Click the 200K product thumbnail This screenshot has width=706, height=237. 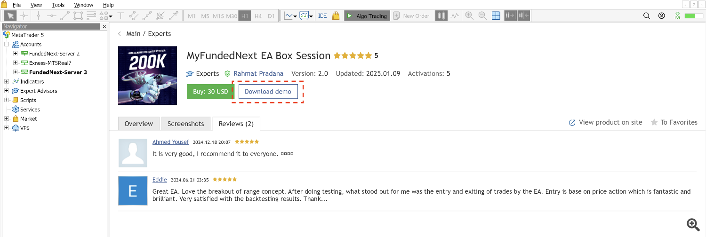coord(147,75)
